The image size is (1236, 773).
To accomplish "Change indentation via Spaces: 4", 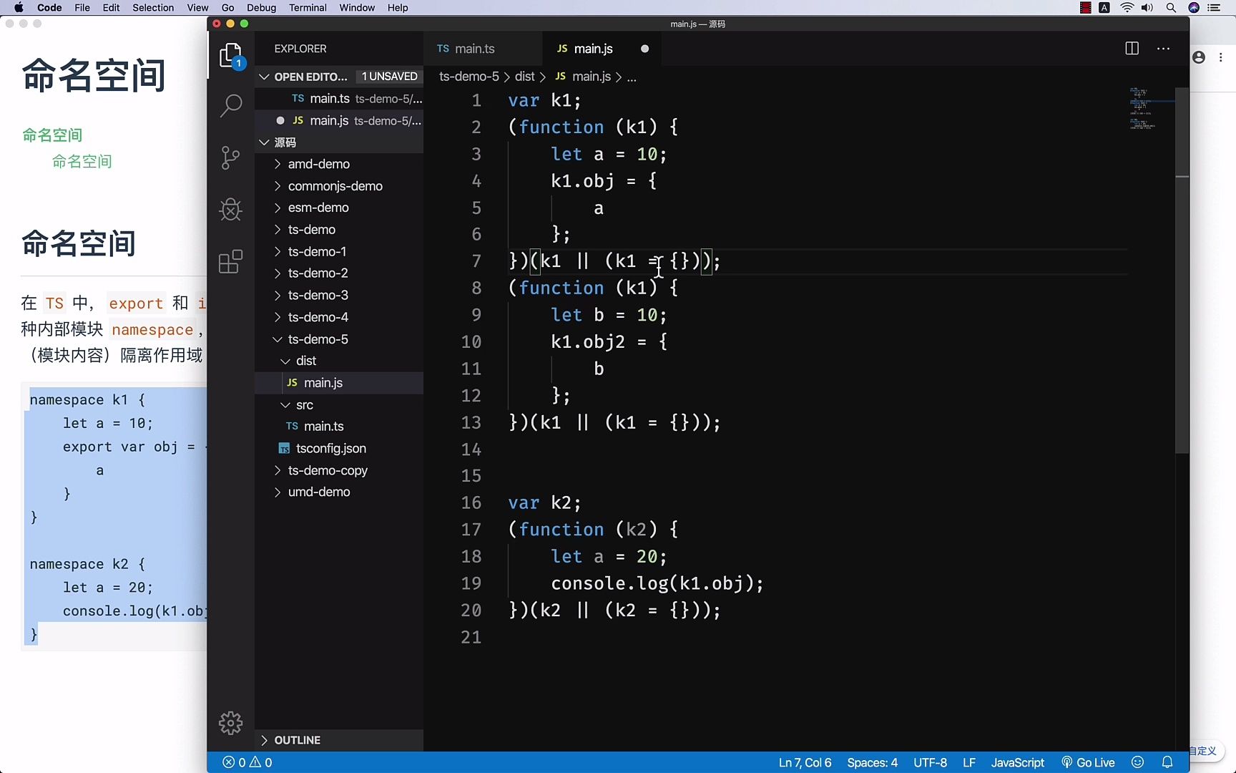I will [x=872, y=762].
